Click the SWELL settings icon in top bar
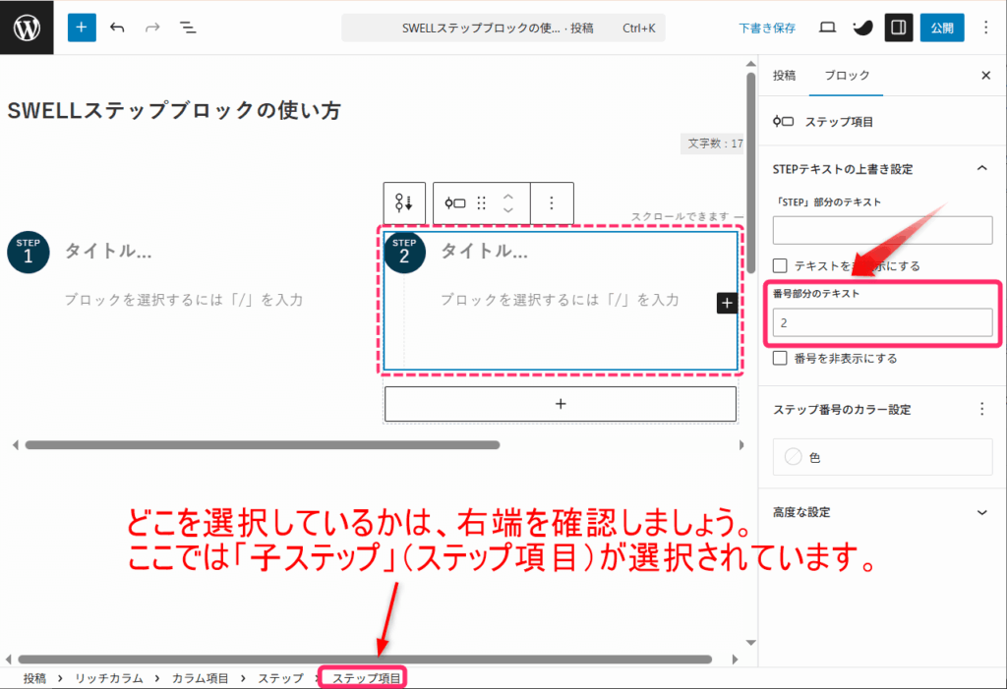Image resolution: width=1007 pixels, height=689 pixels. pos(861,28)
